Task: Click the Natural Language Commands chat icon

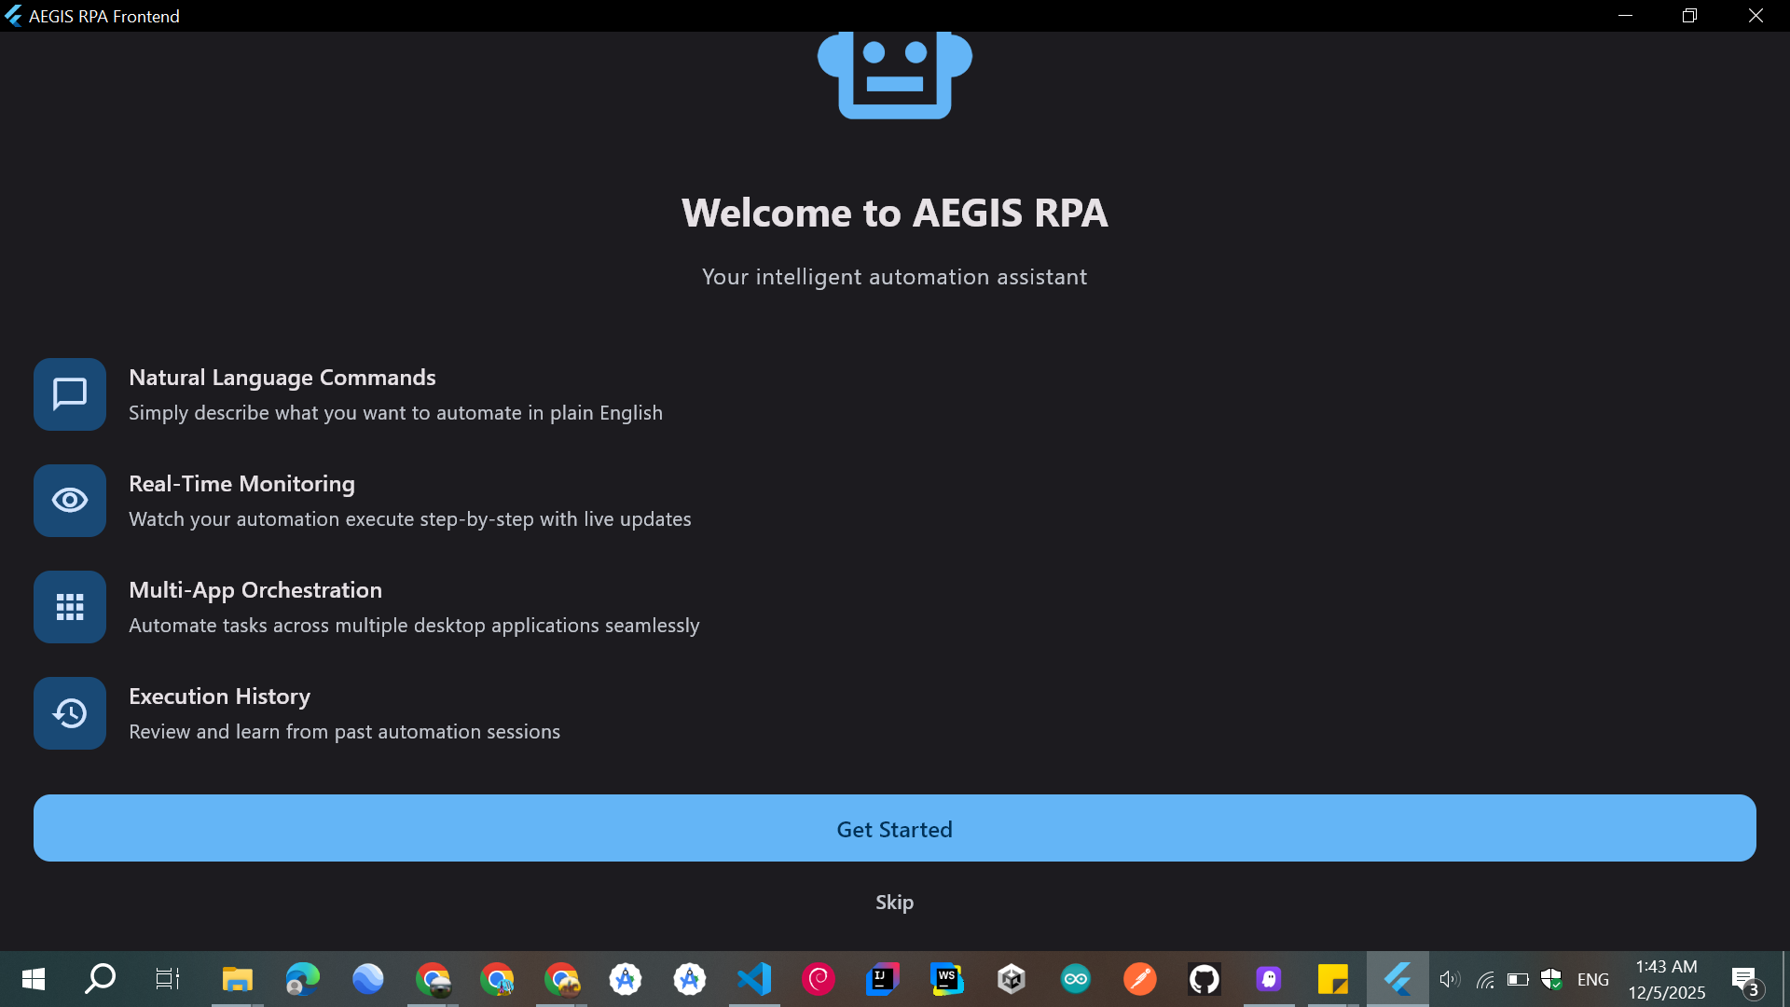Action: pos(70,394)
